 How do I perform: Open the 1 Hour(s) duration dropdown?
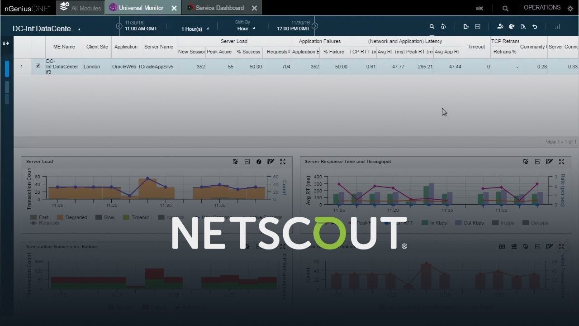[195, 29]
